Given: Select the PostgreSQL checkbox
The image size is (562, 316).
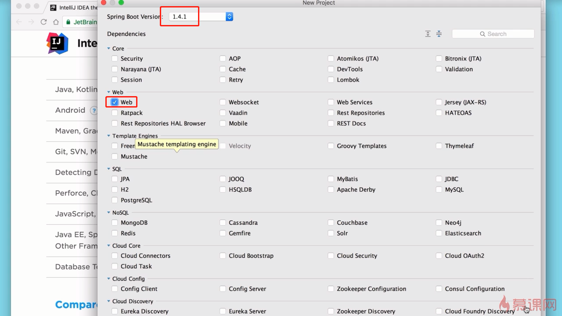Looking at the screenshot, I should click(x=115, y=200).
